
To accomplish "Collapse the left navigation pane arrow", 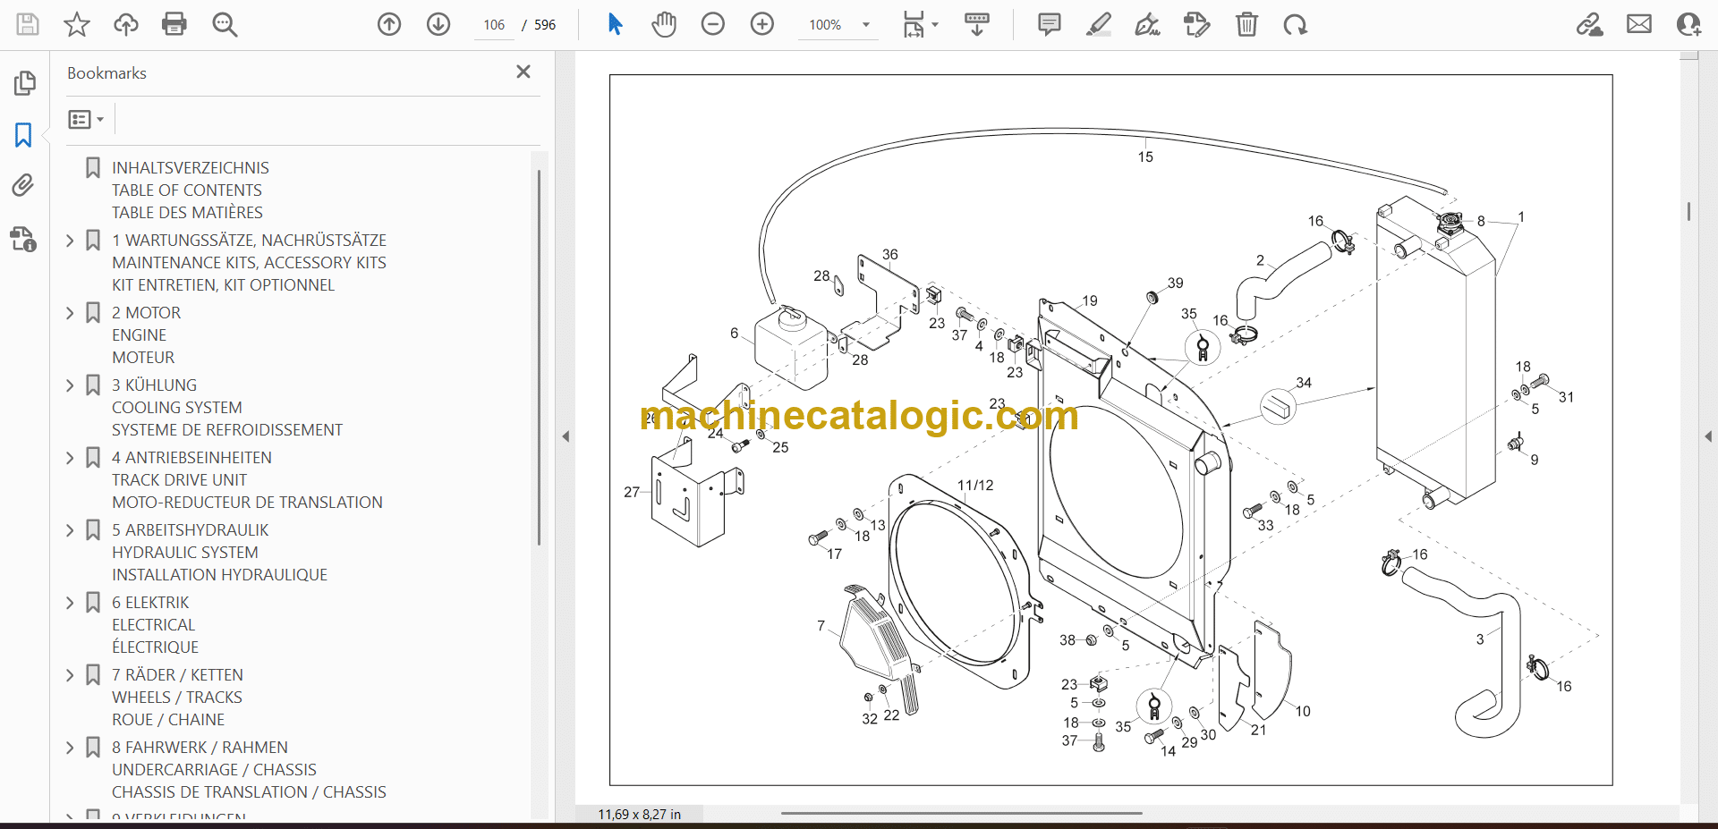I will [x=566, y=436].
